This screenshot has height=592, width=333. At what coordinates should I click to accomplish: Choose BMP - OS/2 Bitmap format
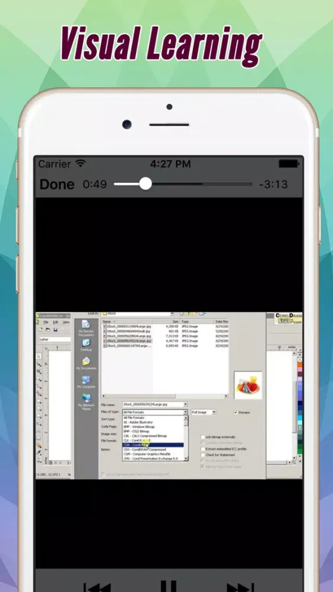click(153, 431)
